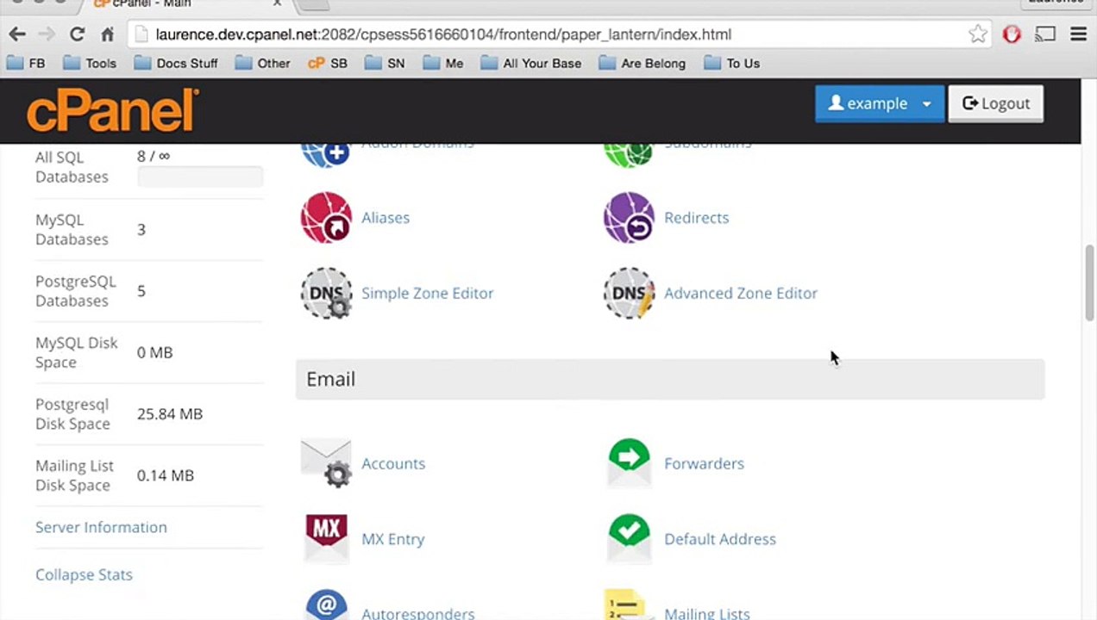This screenshot has width=1097, height=620.
Task: Open the Server Information link
Action: [101, 527]
